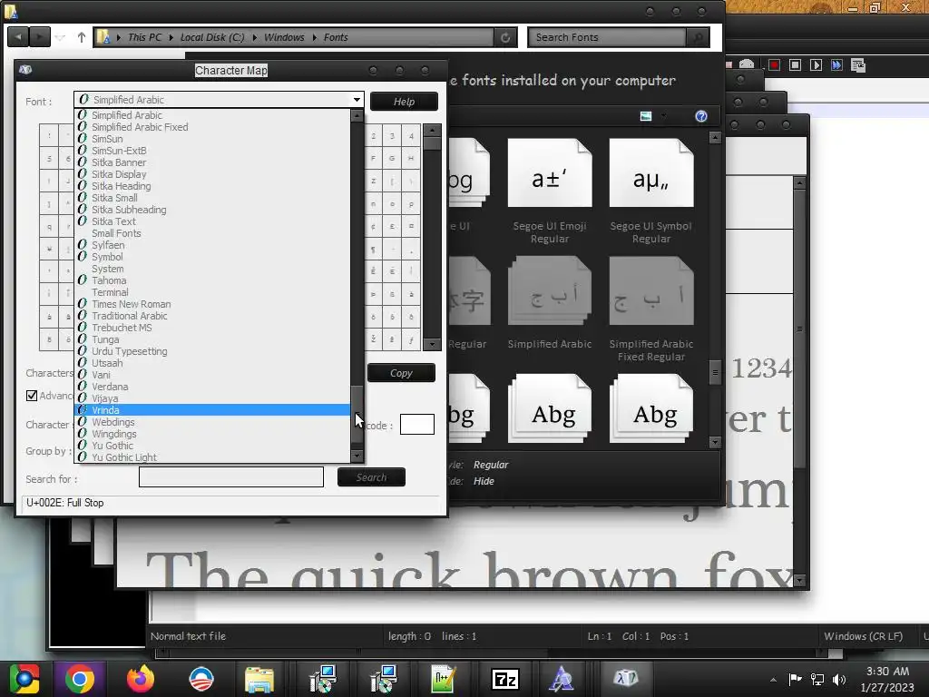Open Action Center flag tray icon
Viewport: 929px width, 697px height.
tap(795, 679)
